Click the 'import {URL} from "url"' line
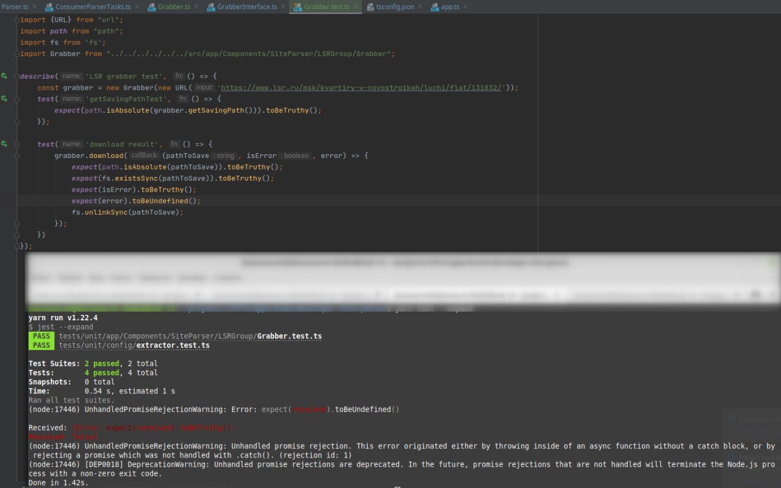The height and width of the screenshot is (488, 781). pyautogui.click(x=72, y=20)
